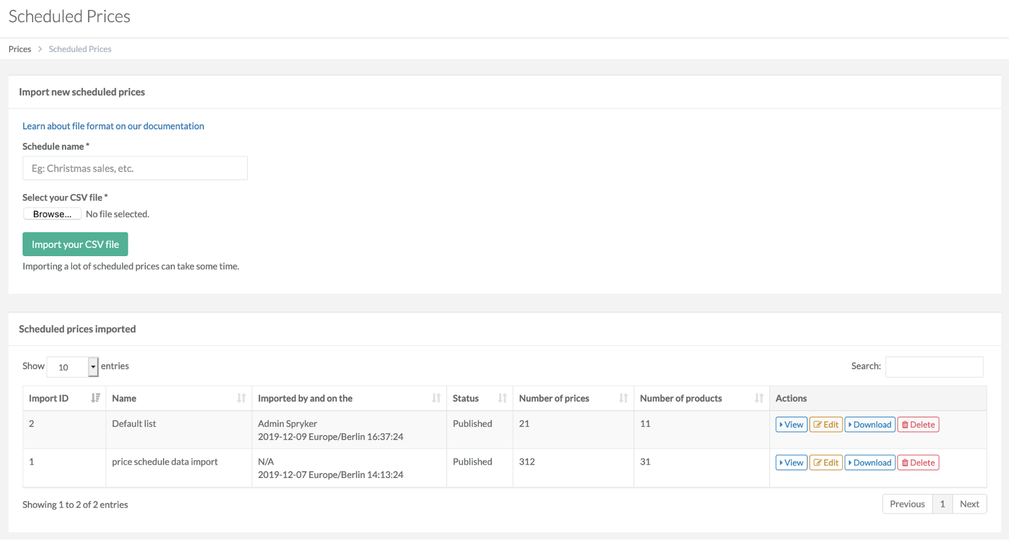Go to the Next page
Viewport: 1009px width, 540px height.
[x=969, y=504]
